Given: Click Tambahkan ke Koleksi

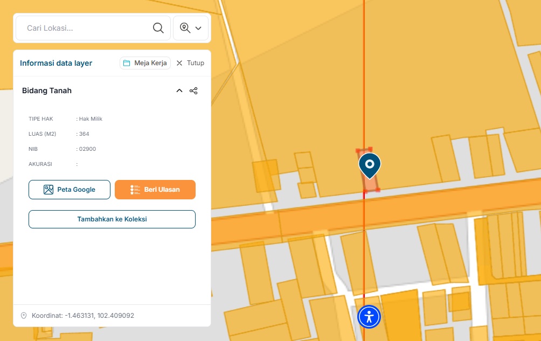Looking at the screenshot, I should click(112, 219).
